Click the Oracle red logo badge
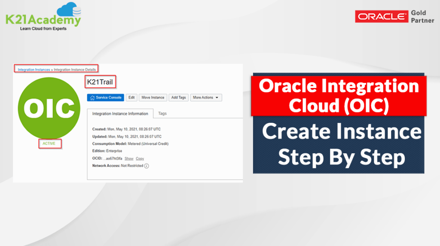Viewport: 440px width, 246px height. [382, 17]
